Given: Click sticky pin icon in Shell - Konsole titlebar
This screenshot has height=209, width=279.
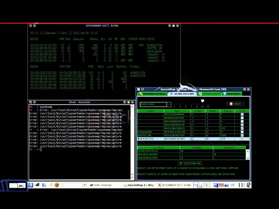Looking at the screenshot, I should tap(35, 102).
